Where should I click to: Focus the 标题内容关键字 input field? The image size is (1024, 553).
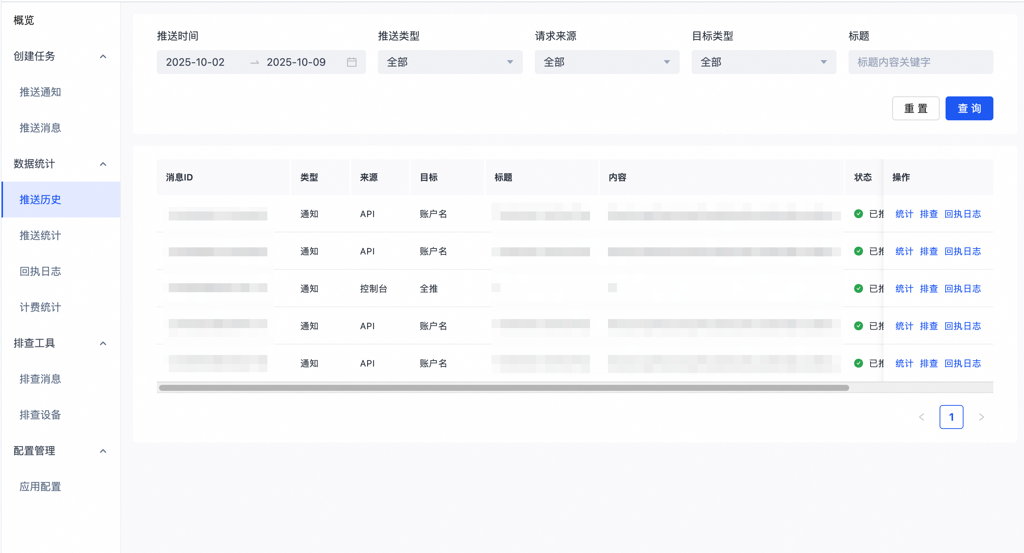tap(920, 62)
